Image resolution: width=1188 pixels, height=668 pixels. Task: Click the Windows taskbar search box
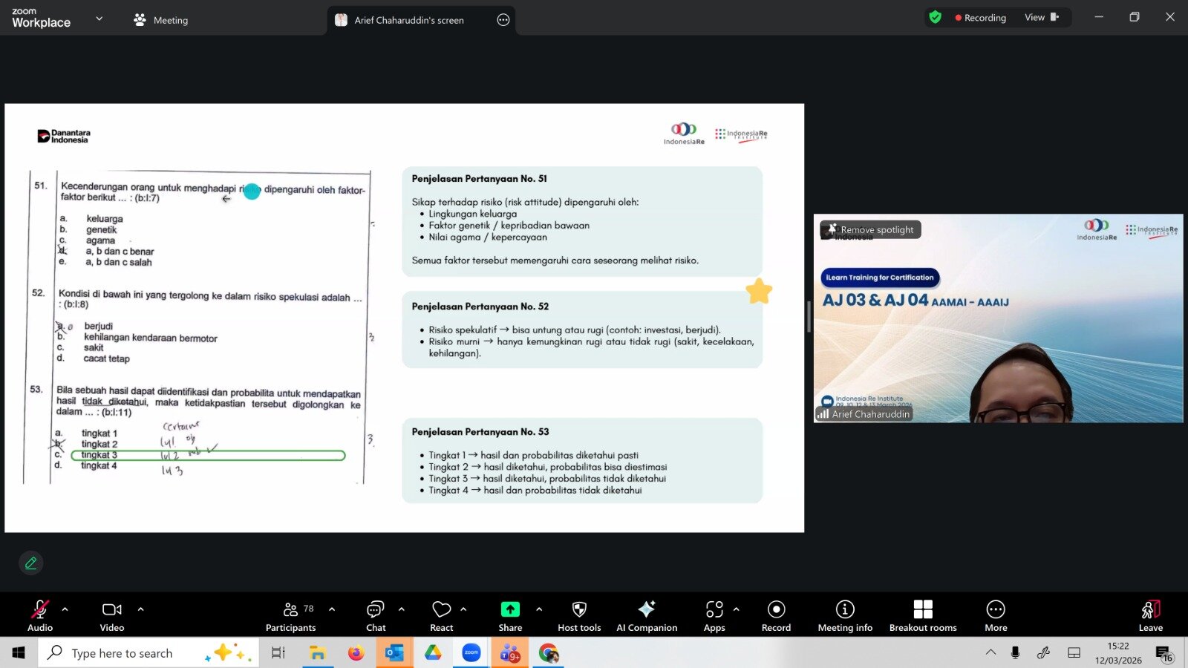click(x=123, y=653)
